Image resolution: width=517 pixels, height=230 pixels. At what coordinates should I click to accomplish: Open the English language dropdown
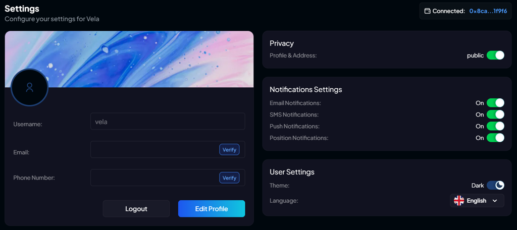[477, 201]
